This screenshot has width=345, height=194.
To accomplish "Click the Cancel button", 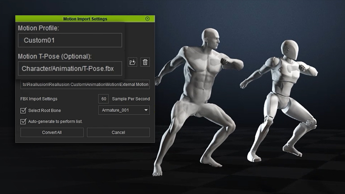I will (x=118, y=132).
